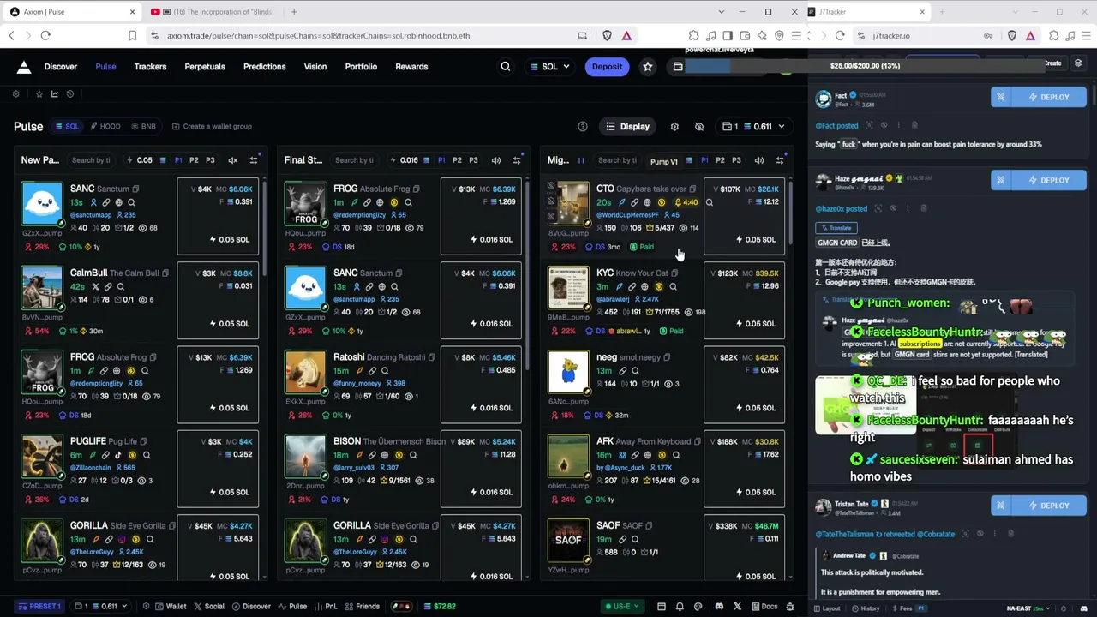Open the filter sliders in Migrated column
The height and width of the screenshot is (617, 1097).
(780, 160)
